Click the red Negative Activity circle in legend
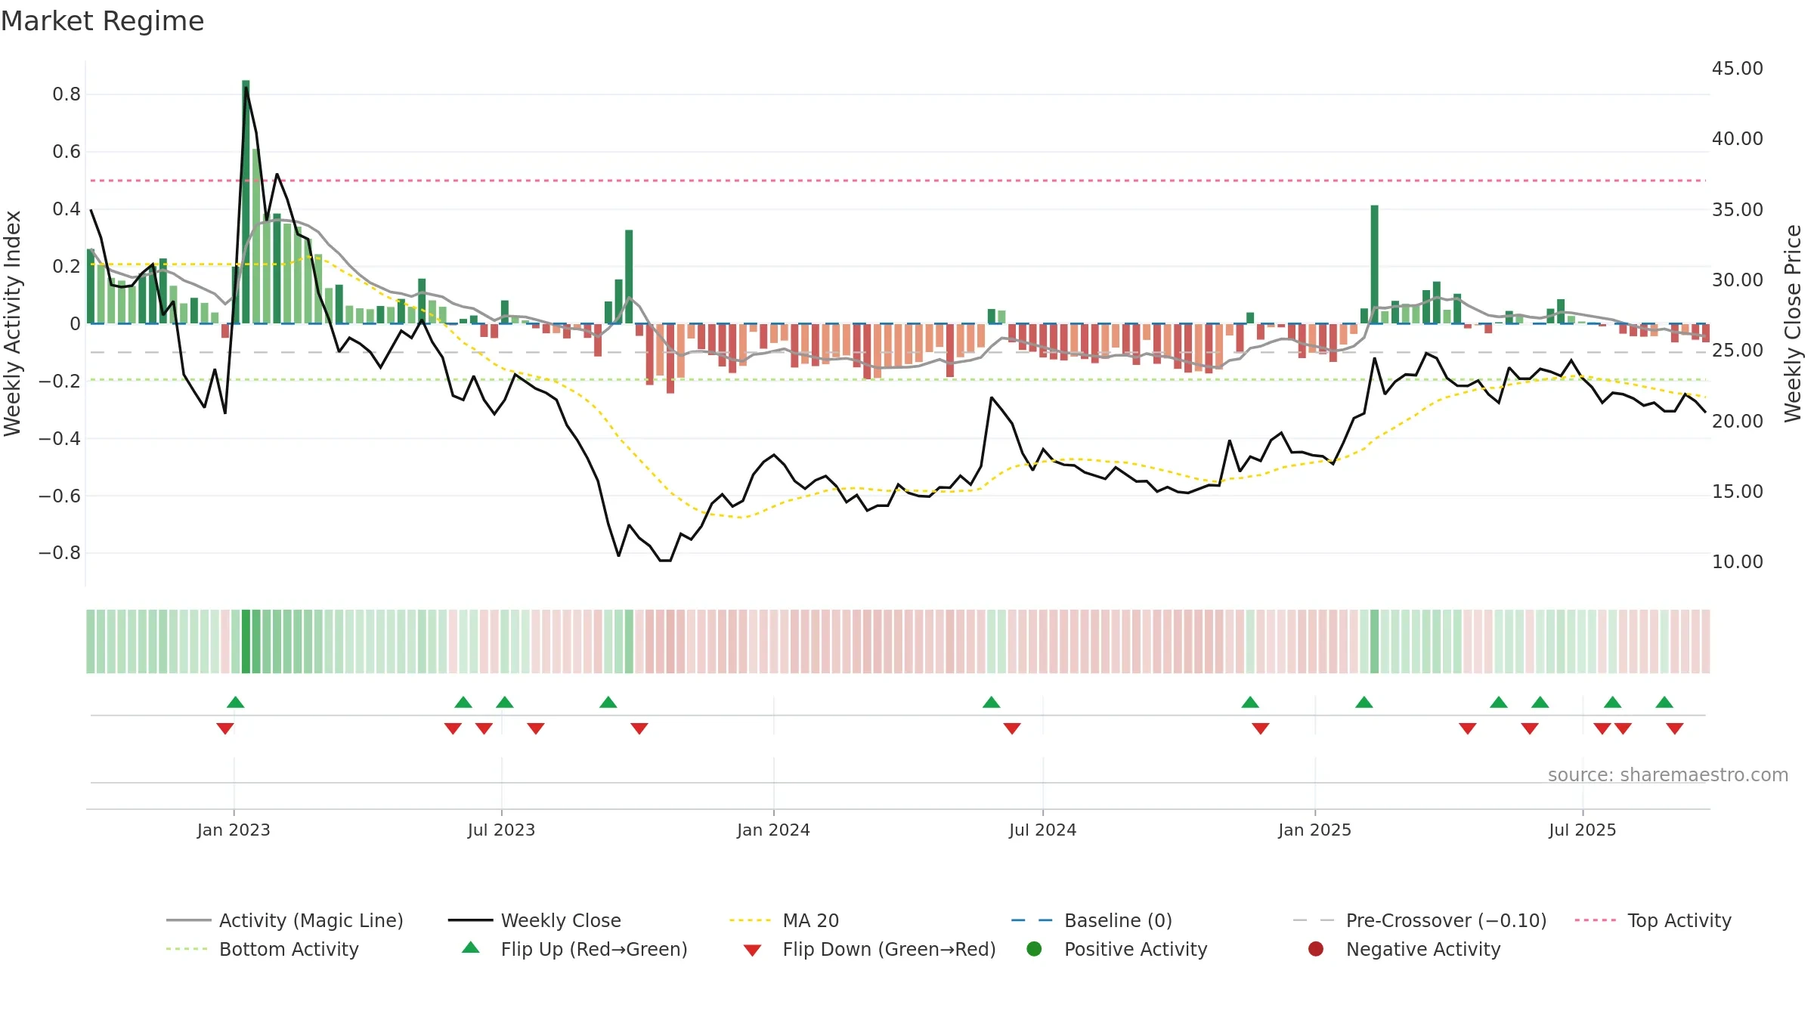Image resolution: width=1814 pixels, height=1020 pixels. click(1316, 949)
